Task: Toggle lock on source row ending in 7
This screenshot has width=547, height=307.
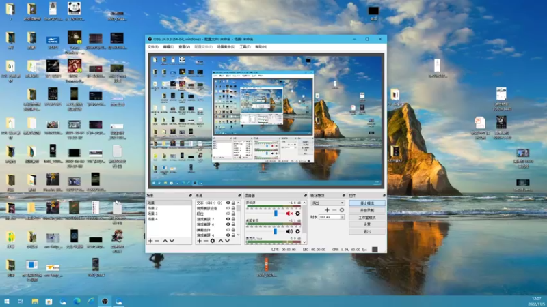Action: pyautogui.click(x=233, y=219)
